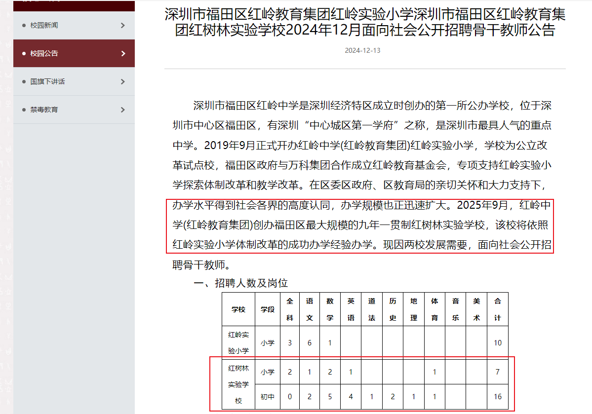
Task: Expand the arrow next to 国旗下讲话
Action: 123,81
